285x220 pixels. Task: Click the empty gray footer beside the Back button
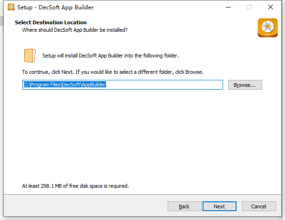(85, 206)
